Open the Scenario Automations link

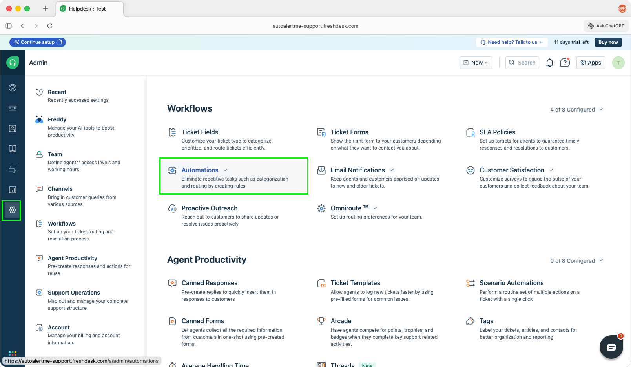click(x=512, y=283)
